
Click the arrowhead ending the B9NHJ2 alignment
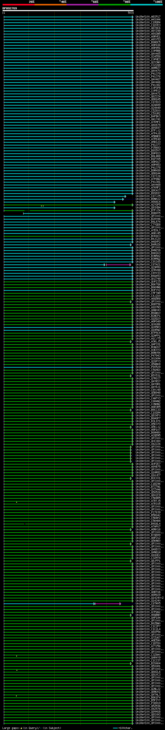click(123, 199)
